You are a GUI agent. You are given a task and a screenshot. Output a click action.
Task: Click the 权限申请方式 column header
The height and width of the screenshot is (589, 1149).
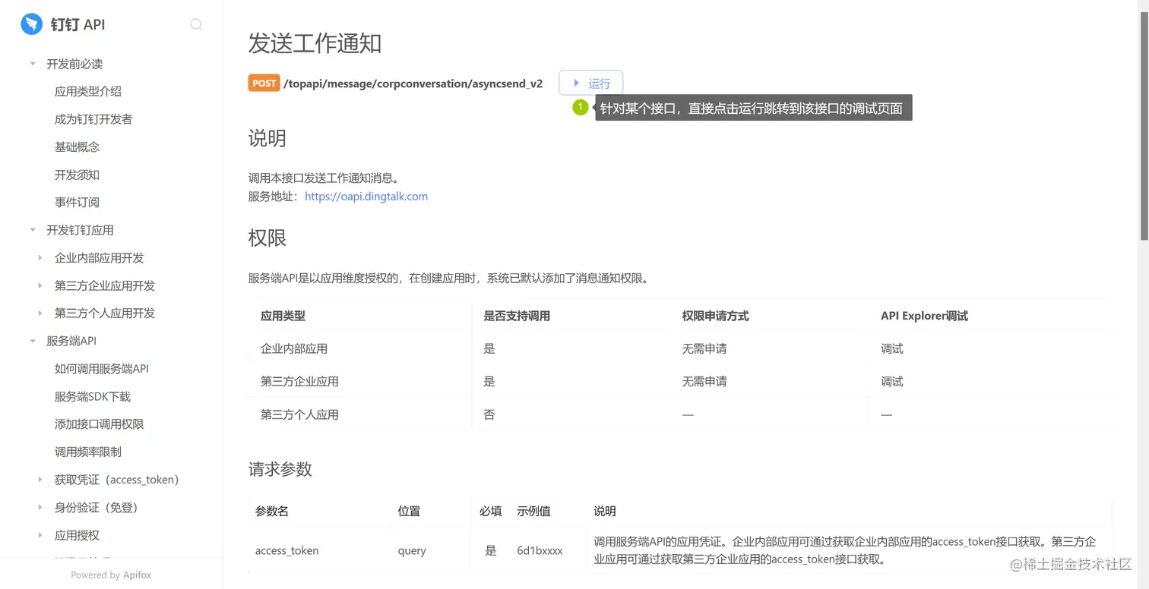tap(715, 316)
